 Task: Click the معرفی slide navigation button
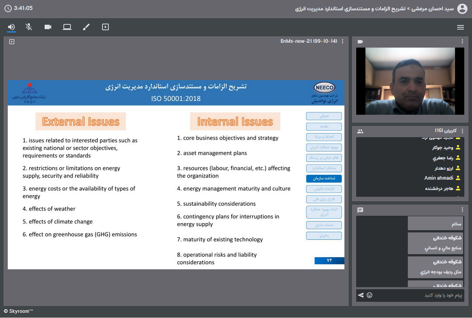pyautogui.click(x=324, y=116)
